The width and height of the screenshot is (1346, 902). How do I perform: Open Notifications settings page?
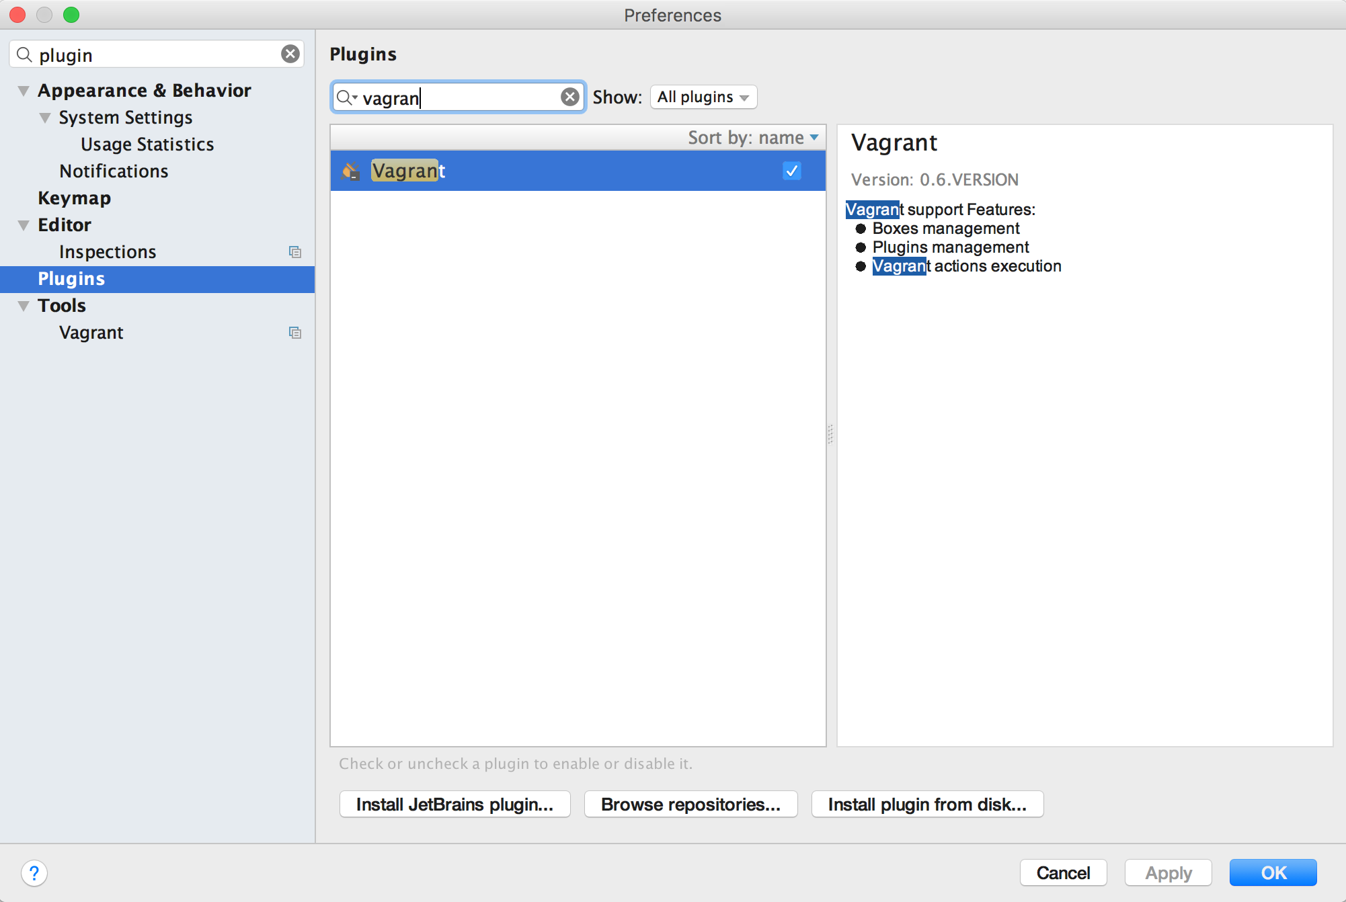coord(114,171)
